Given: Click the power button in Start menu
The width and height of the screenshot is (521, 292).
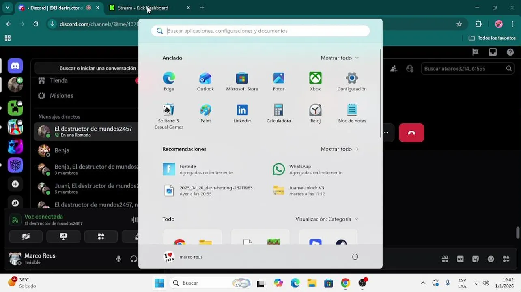Looking at the screenshot, I should (355, 257).
